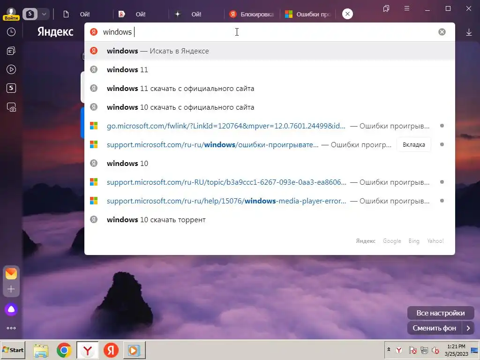This screenshot has width=480, height=360.
Task: Switch to third Ой! tab with star icon
Action: pyautogui.click(x=196, y=14)
